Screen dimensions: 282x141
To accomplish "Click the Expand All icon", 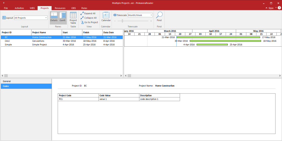I will [82, 13].
